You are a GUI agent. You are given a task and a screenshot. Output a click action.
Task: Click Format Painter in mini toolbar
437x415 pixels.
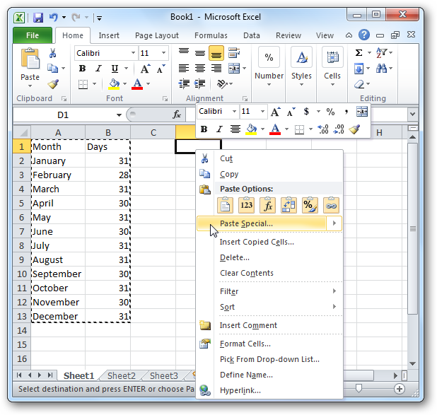[354, 129]
